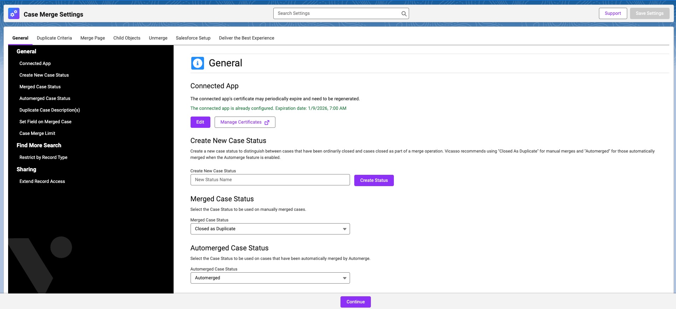This screenshot has width=676, height=309.
Task: Jump to Connected App in sidebar
Action: pyautogui.click(x=35, y=64)
